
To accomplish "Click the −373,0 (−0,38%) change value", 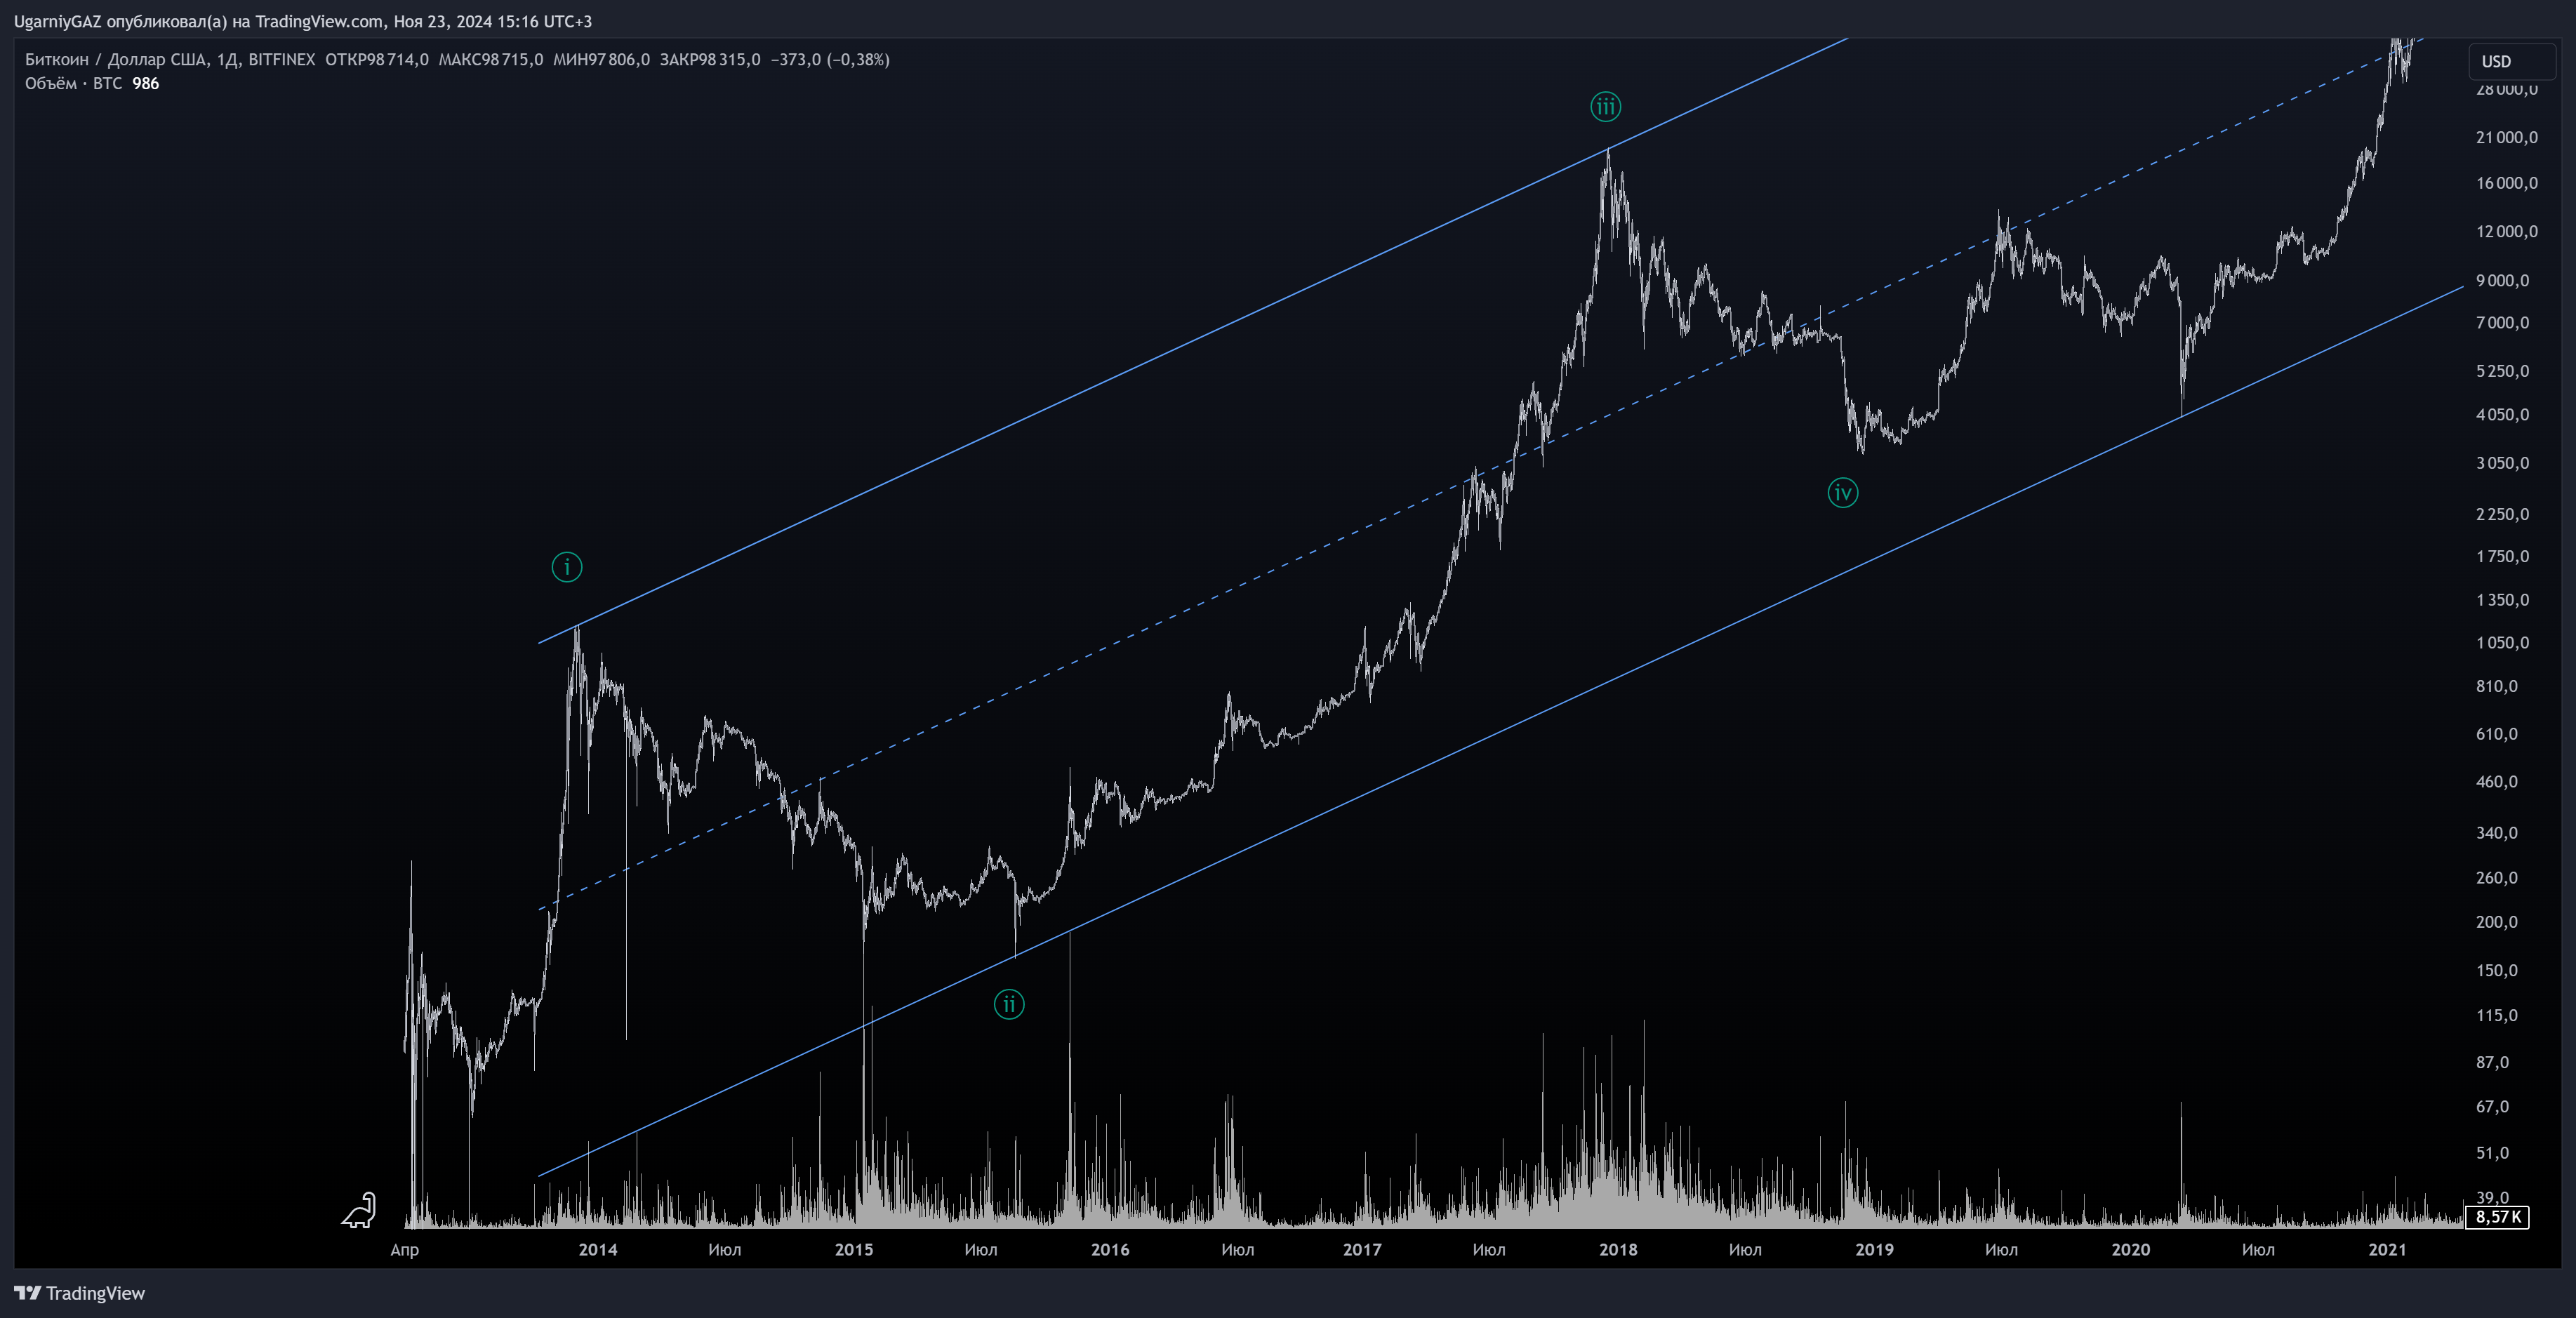I will point(830,59).
